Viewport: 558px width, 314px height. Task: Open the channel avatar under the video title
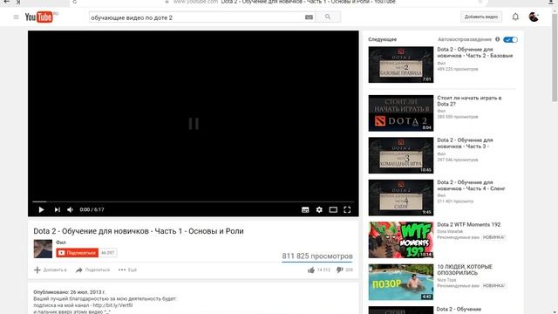point(43,249)
